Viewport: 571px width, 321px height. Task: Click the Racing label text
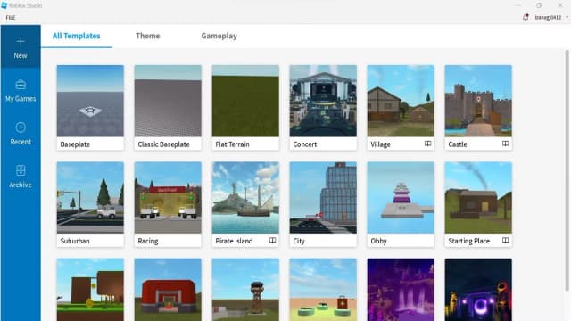pyautogui.click(x=148, y=241)
